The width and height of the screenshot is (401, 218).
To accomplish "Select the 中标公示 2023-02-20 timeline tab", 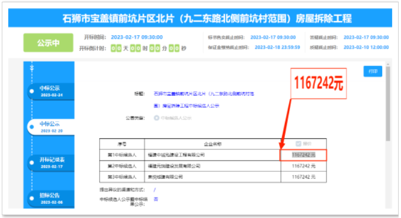I will click(x=51, y=127).
